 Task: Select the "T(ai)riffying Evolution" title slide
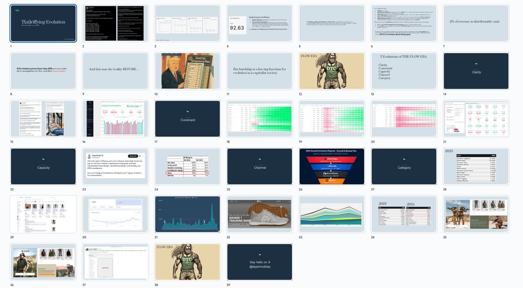[43, 23]
